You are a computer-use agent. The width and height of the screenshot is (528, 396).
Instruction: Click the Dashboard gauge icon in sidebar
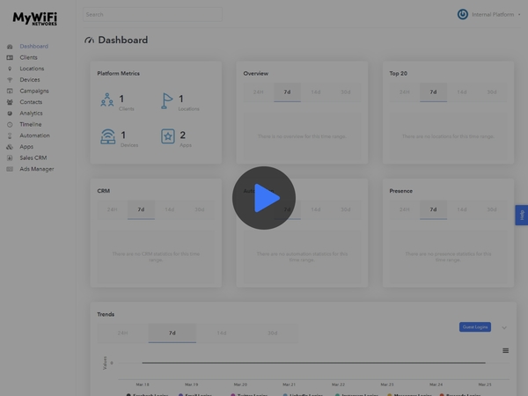point(10,47)
